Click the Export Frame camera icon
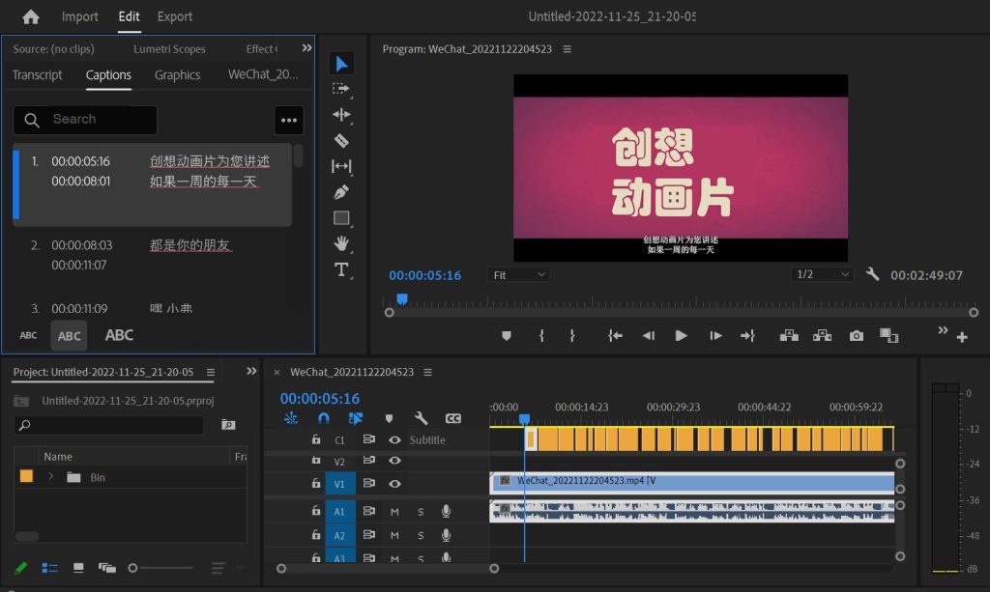The image size is (990, 592). [x=857, y=335]
